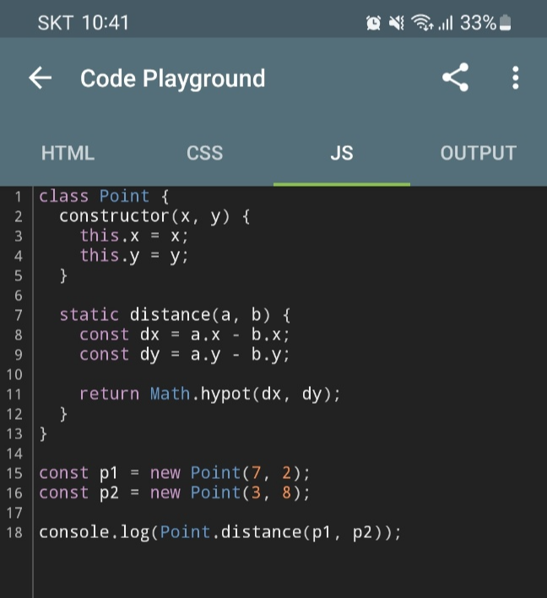Tap the cellular signal bars icon
This screenshot has height=598, width=547.
click(x=445, y=23)
